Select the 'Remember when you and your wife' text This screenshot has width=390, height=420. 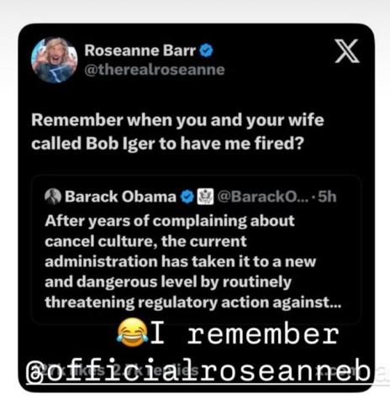(177, 120)
